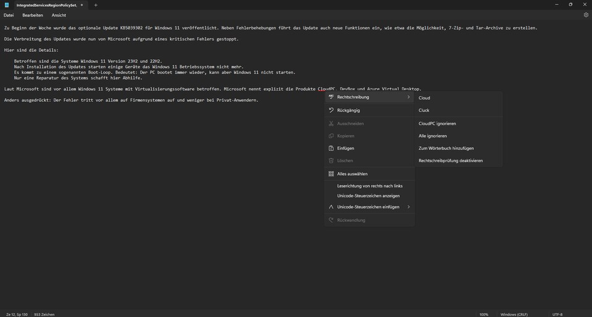Choose the spelling suggestion 'Cloud'

coord(424,98)
